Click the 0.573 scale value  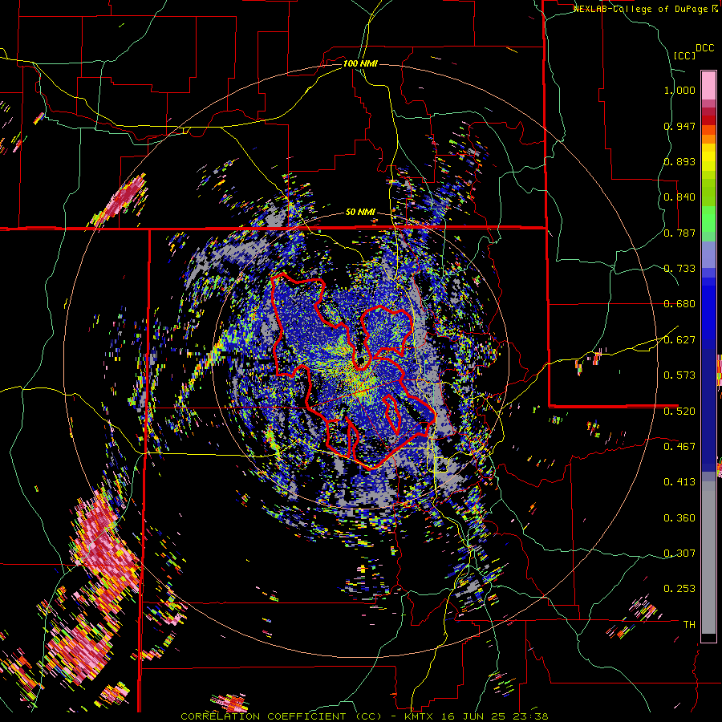(x=679, y=375)
